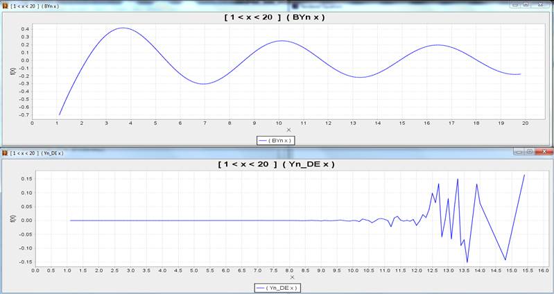Minimize the Yn_DE x plot window
The image size is (554, 294).
(519, 152)
